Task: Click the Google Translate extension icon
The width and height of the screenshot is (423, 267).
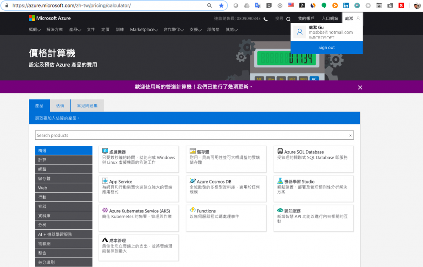Action: click(x=258, y=5)
